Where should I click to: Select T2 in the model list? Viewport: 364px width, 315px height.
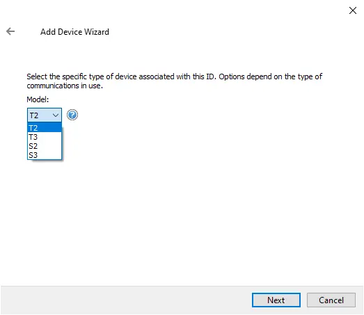click(45, 127)
